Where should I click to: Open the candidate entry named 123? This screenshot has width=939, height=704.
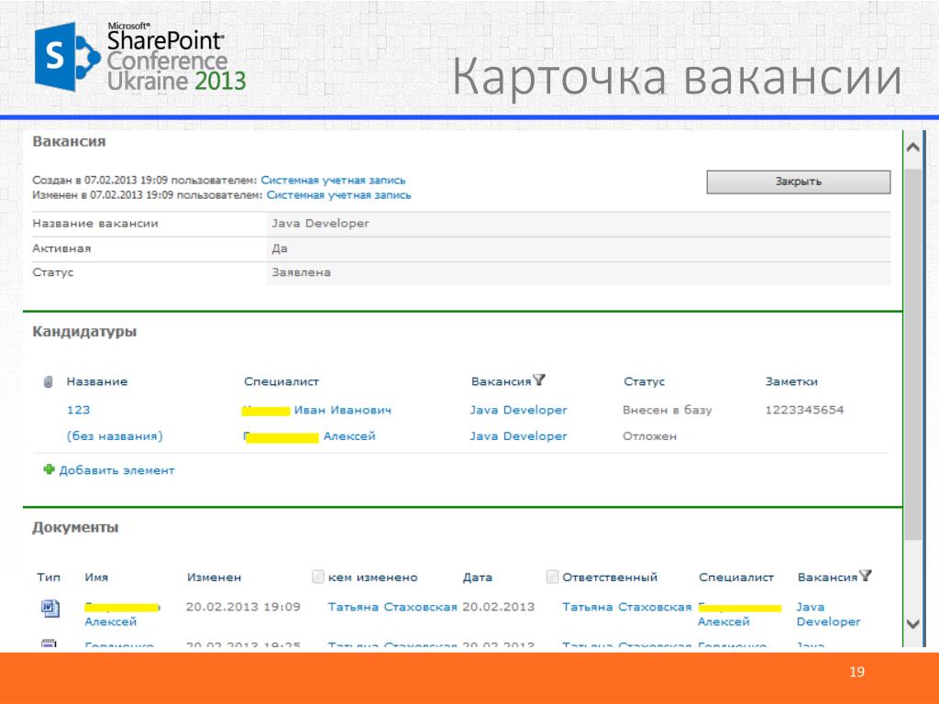79,410
